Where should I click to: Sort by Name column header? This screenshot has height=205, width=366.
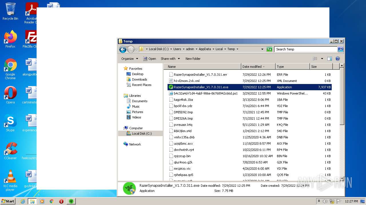202,67
